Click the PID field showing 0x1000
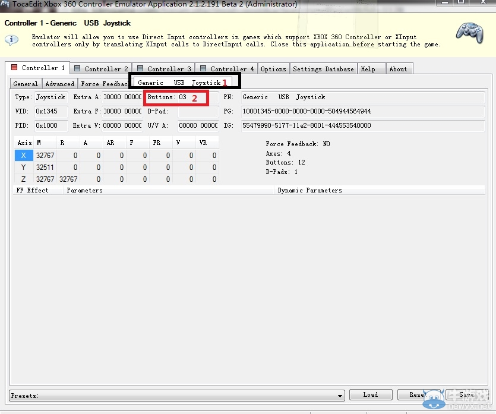 pyautogui.click(x=51, y=125)
